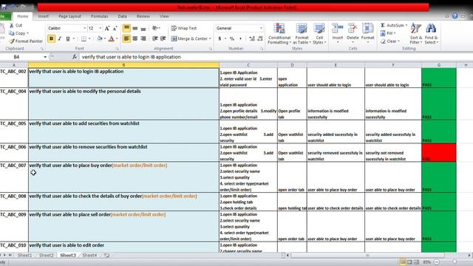This screenshot has width=473, height=266.
Task: Decrease font size with Shrink Font icon
Action: [115, 28]
